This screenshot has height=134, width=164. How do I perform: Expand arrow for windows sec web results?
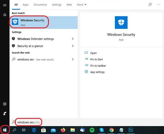(73, 59)
